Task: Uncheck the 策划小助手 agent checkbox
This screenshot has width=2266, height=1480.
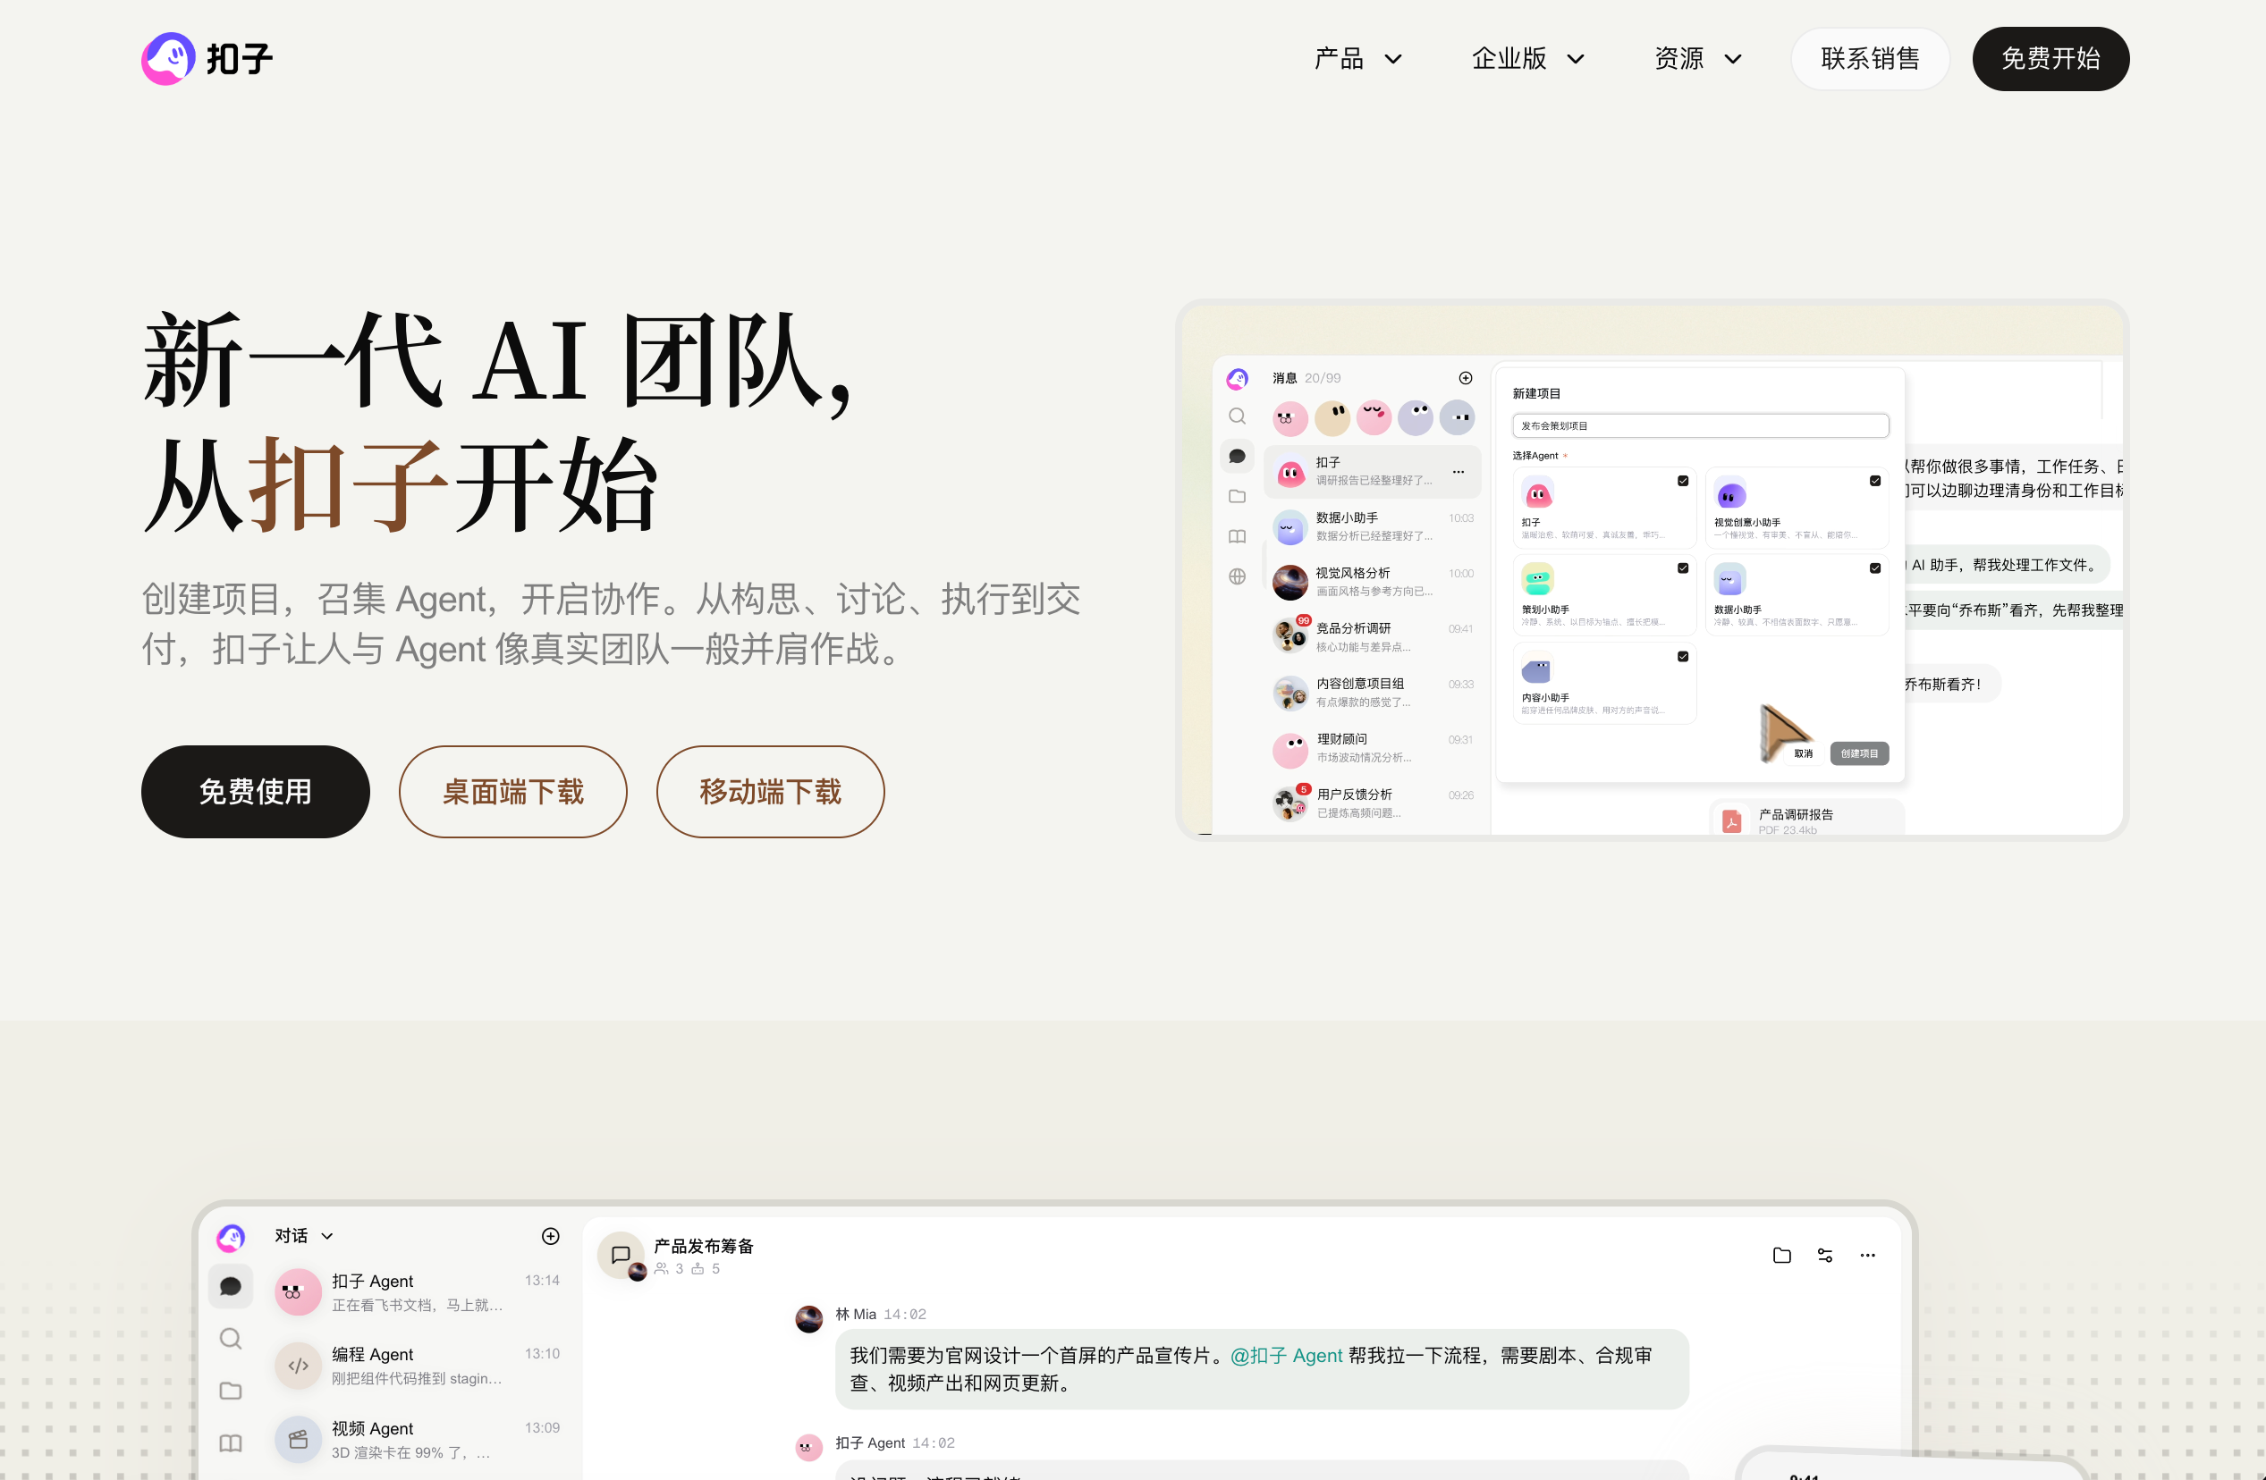Action: tap(1682, 568)
